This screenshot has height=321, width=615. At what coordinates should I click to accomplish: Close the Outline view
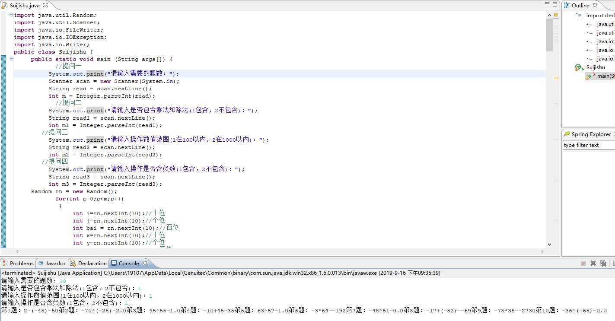click(595, 5)
